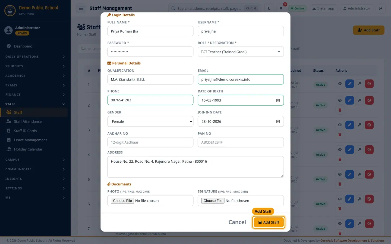View staff row 7 with the eye icon

click(340, 224)
